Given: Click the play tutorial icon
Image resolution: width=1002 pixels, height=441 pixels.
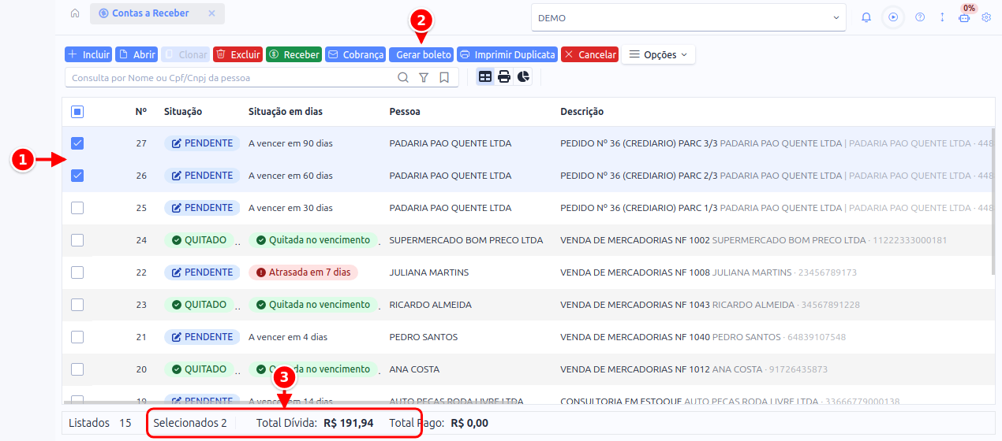Looking at the screenshot, I should tap(893, 17).
